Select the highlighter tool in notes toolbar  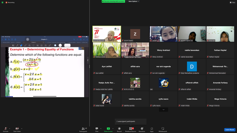tap(26, 45)
